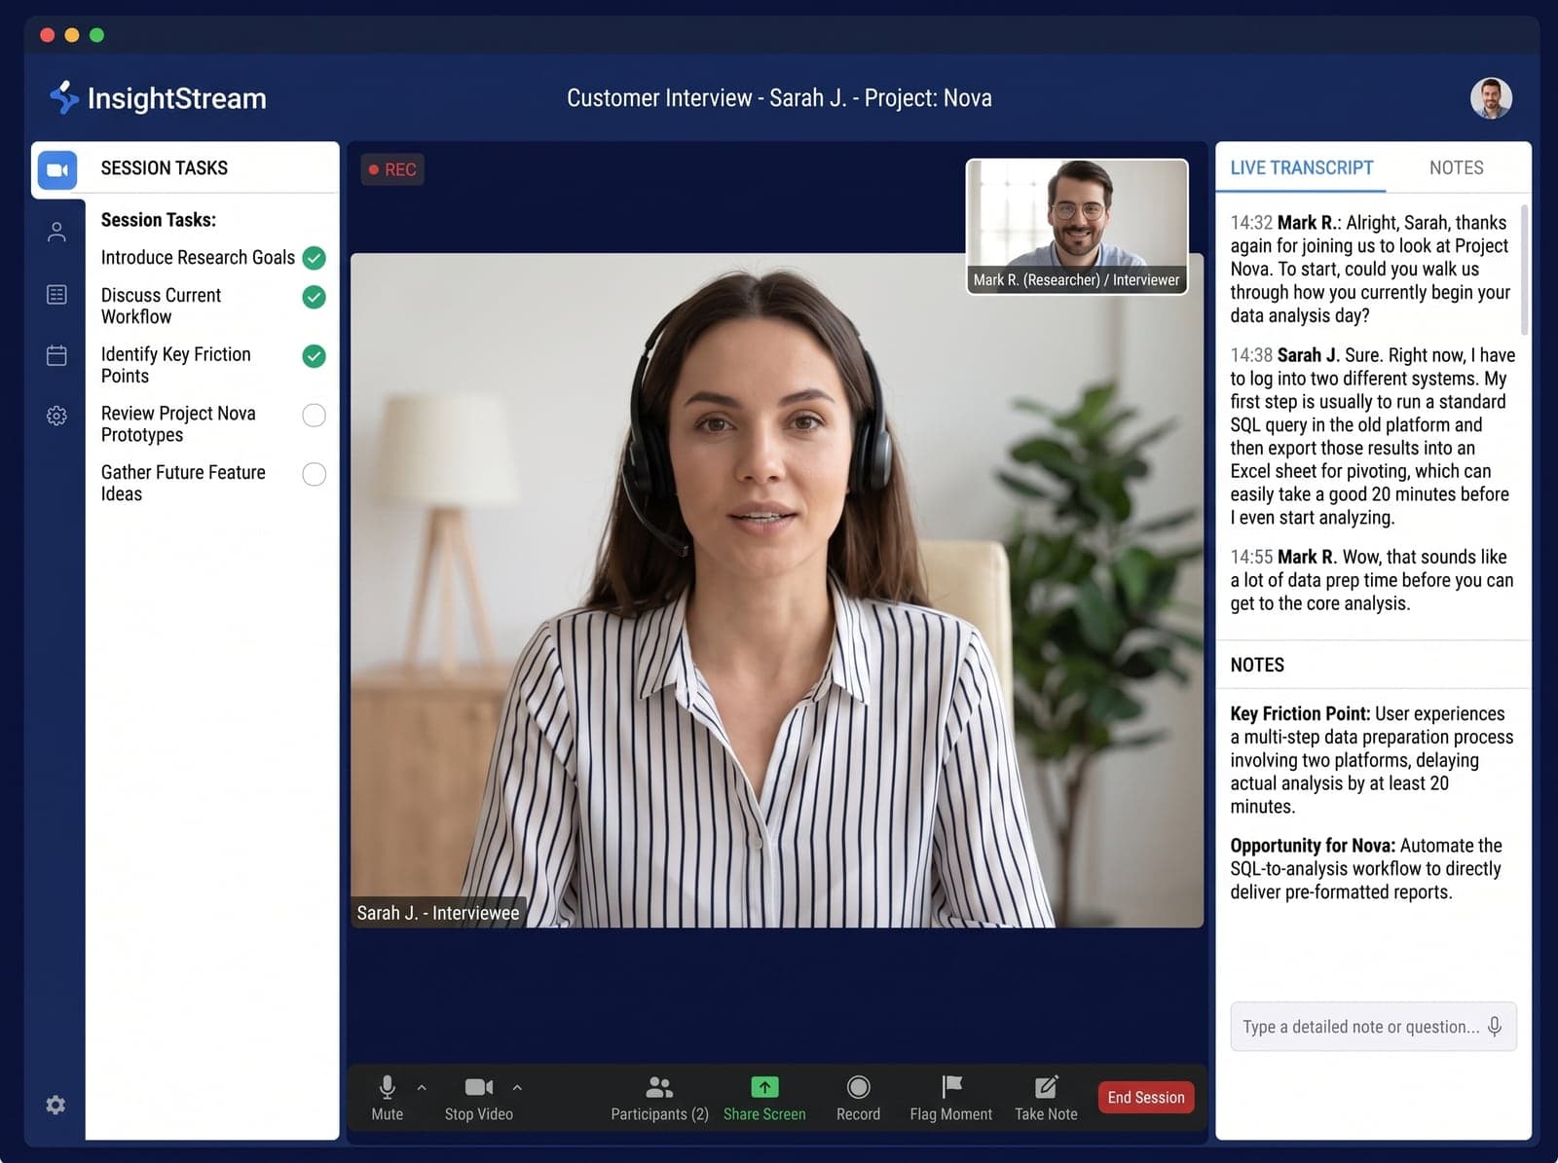Viewport: 1558px width, 1163px height.
Task: Open the user avatar in header
Action: [1491, 98]
